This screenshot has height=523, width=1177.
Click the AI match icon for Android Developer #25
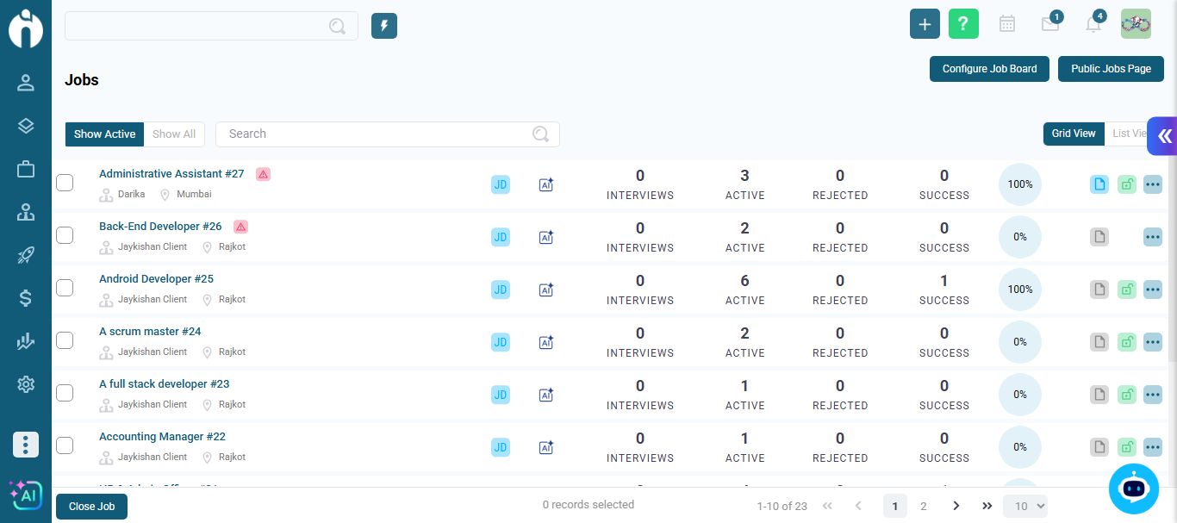545,290
